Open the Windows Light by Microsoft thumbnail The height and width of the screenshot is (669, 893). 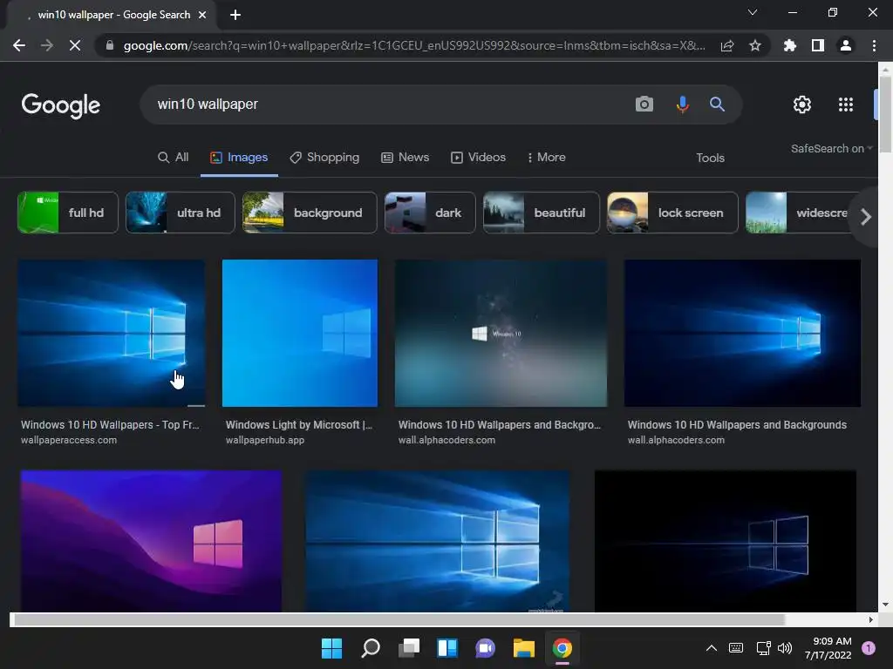300,333
